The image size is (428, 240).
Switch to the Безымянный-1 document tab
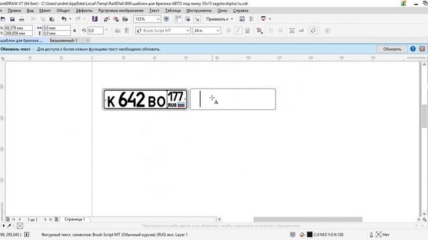click(x=64, y=40)
